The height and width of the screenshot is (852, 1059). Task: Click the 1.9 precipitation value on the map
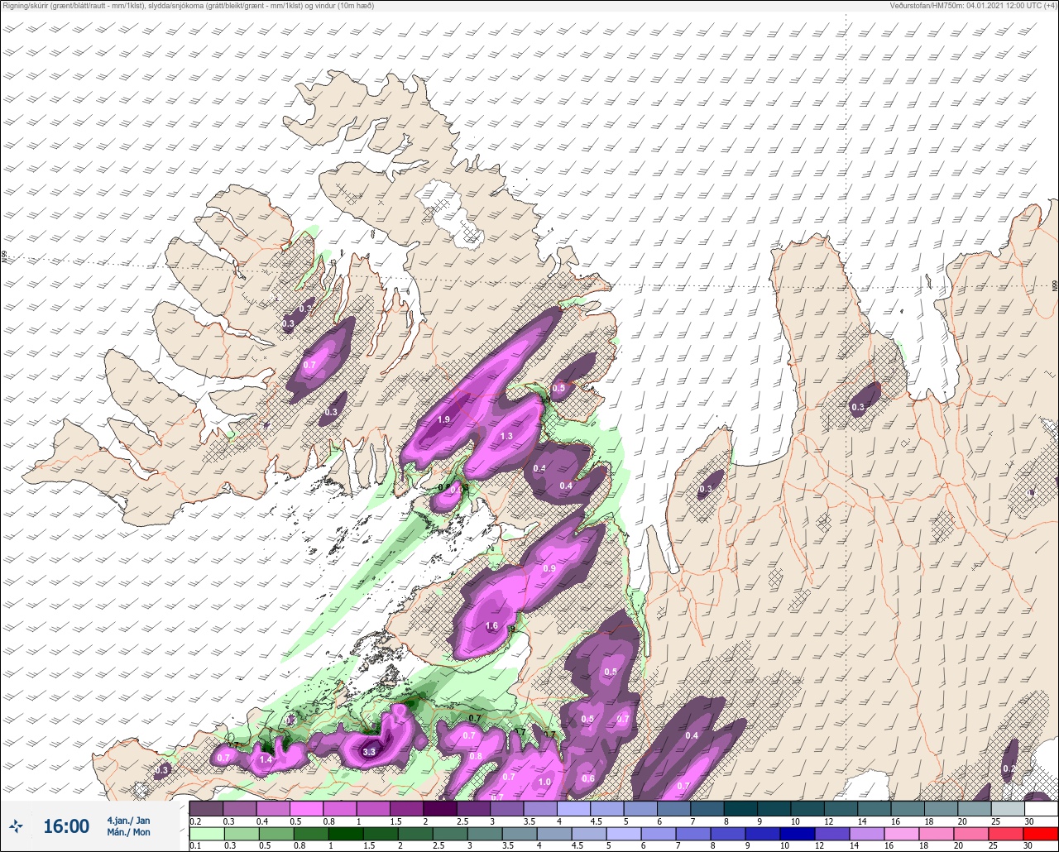coord(443,419)
